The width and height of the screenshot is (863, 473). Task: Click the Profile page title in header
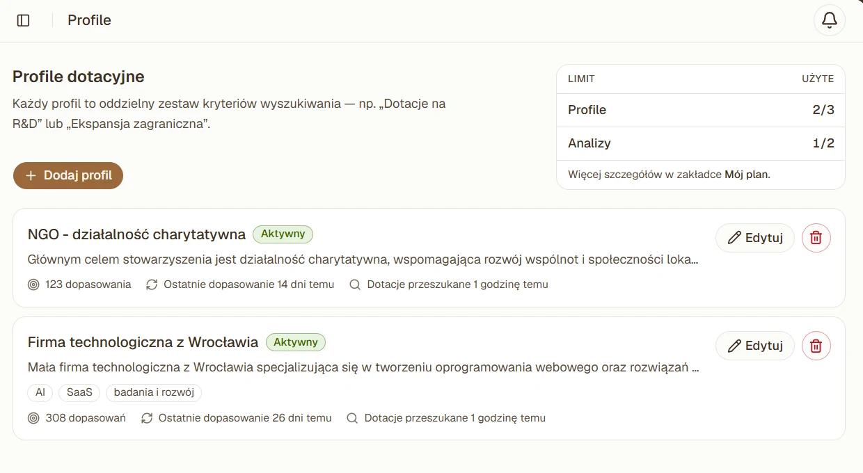click(89, 20)
